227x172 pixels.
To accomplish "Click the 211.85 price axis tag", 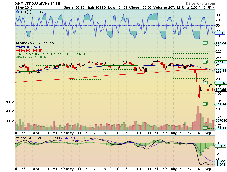I will (x=221, y=62).
